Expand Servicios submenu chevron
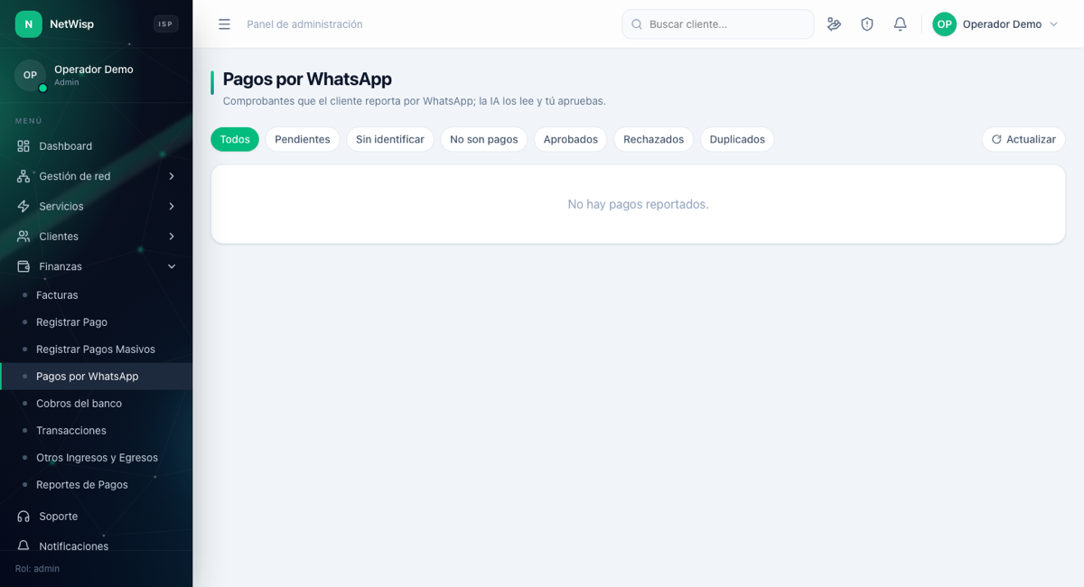 click(172, 206)
